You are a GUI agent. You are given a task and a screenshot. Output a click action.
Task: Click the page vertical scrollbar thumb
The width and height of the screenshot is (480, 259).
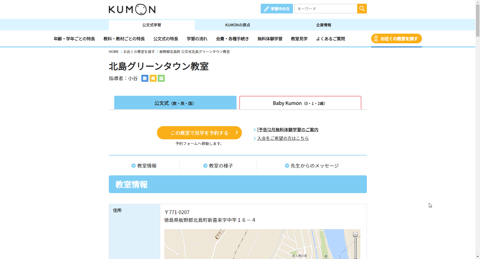coord(478,20)
